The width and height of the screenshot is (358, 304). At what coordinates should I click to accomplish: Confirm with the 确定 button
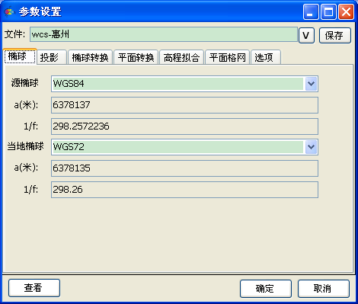[x=266, y=289]
